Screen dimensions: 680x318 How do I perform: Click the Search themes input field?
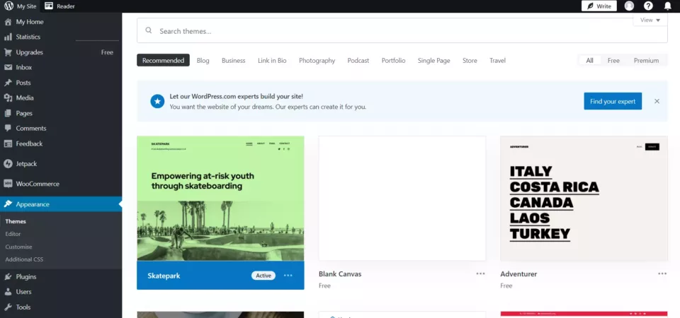pyautogui.click(x=402, y=30)
